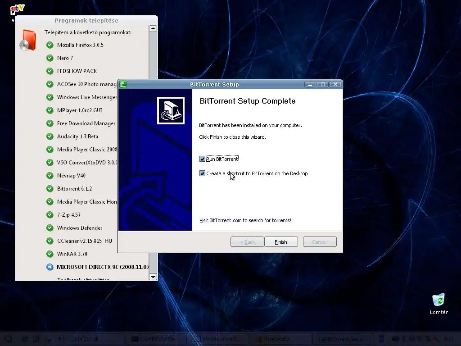Select the FFDSHOW PACK entry text

tap(77, 71)
